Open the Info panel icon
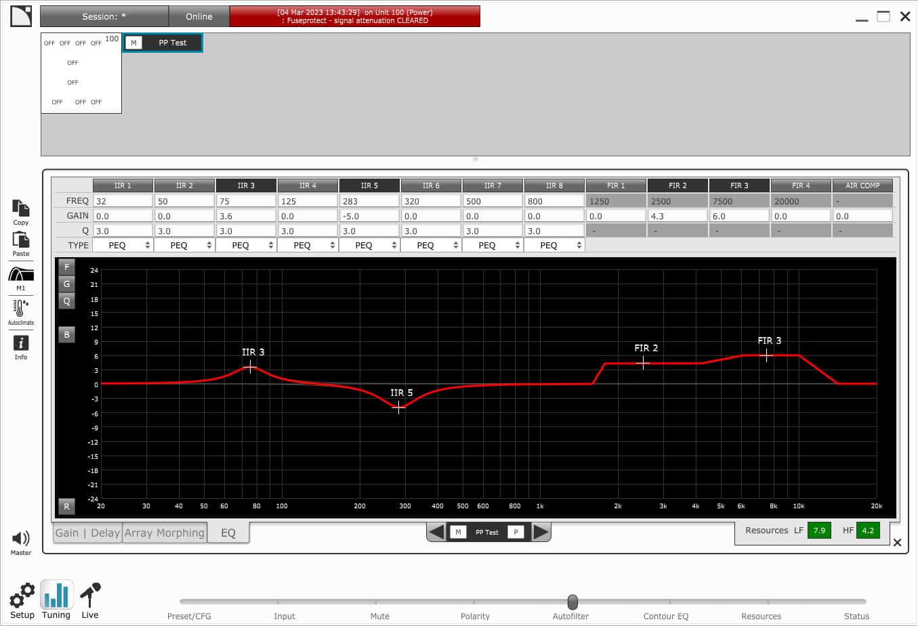 point(21,344)
